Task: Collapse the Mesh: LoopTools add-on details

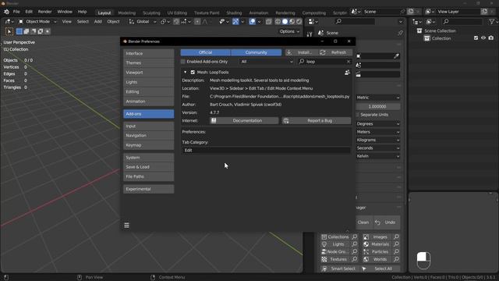Action: 186,73
